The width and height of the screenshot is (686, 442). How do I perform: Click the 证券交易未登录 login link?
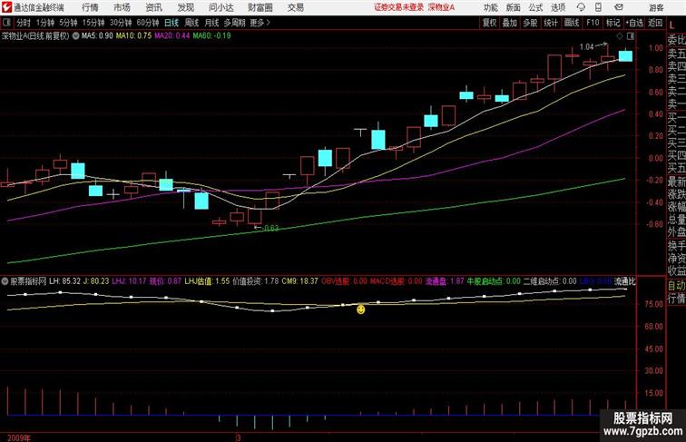[398, 7]
